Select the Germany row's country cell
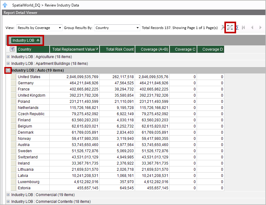 pyautogui.click(x=33, y=83)
